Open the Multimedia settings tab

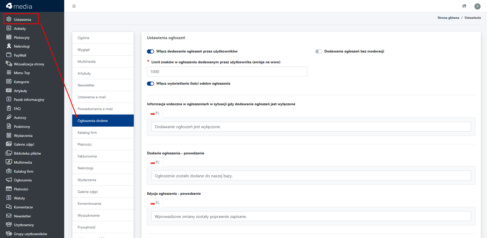coord(103,61)
